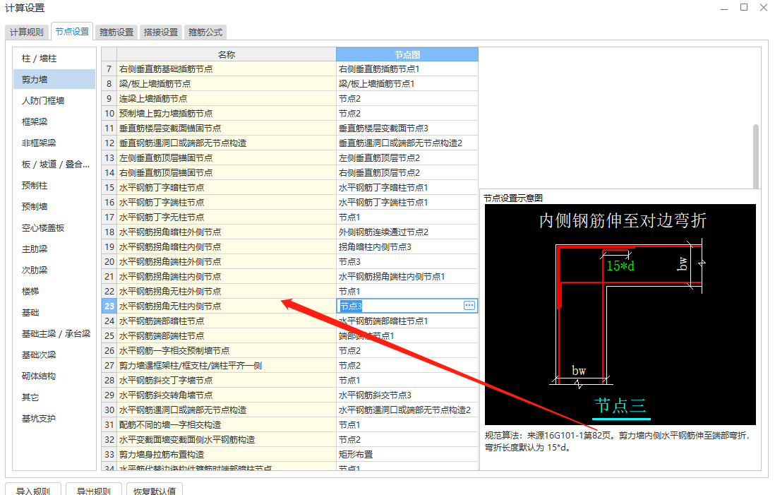Image resolution: width=775 pixels, height=495 pixels.
Task: Select row 27 剪力墙遇框架柱/框支柱/端柱平齐一侧
Action: (290, 366)
